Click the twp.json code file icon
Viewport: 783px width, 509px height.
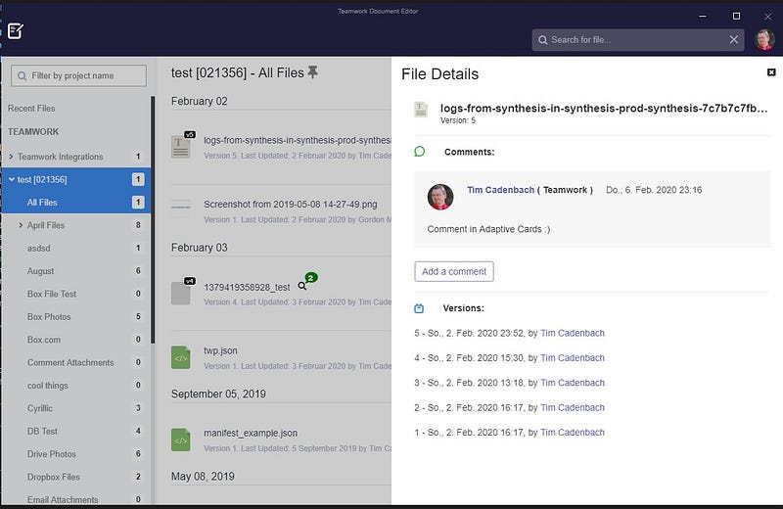[x=181, y=357]
